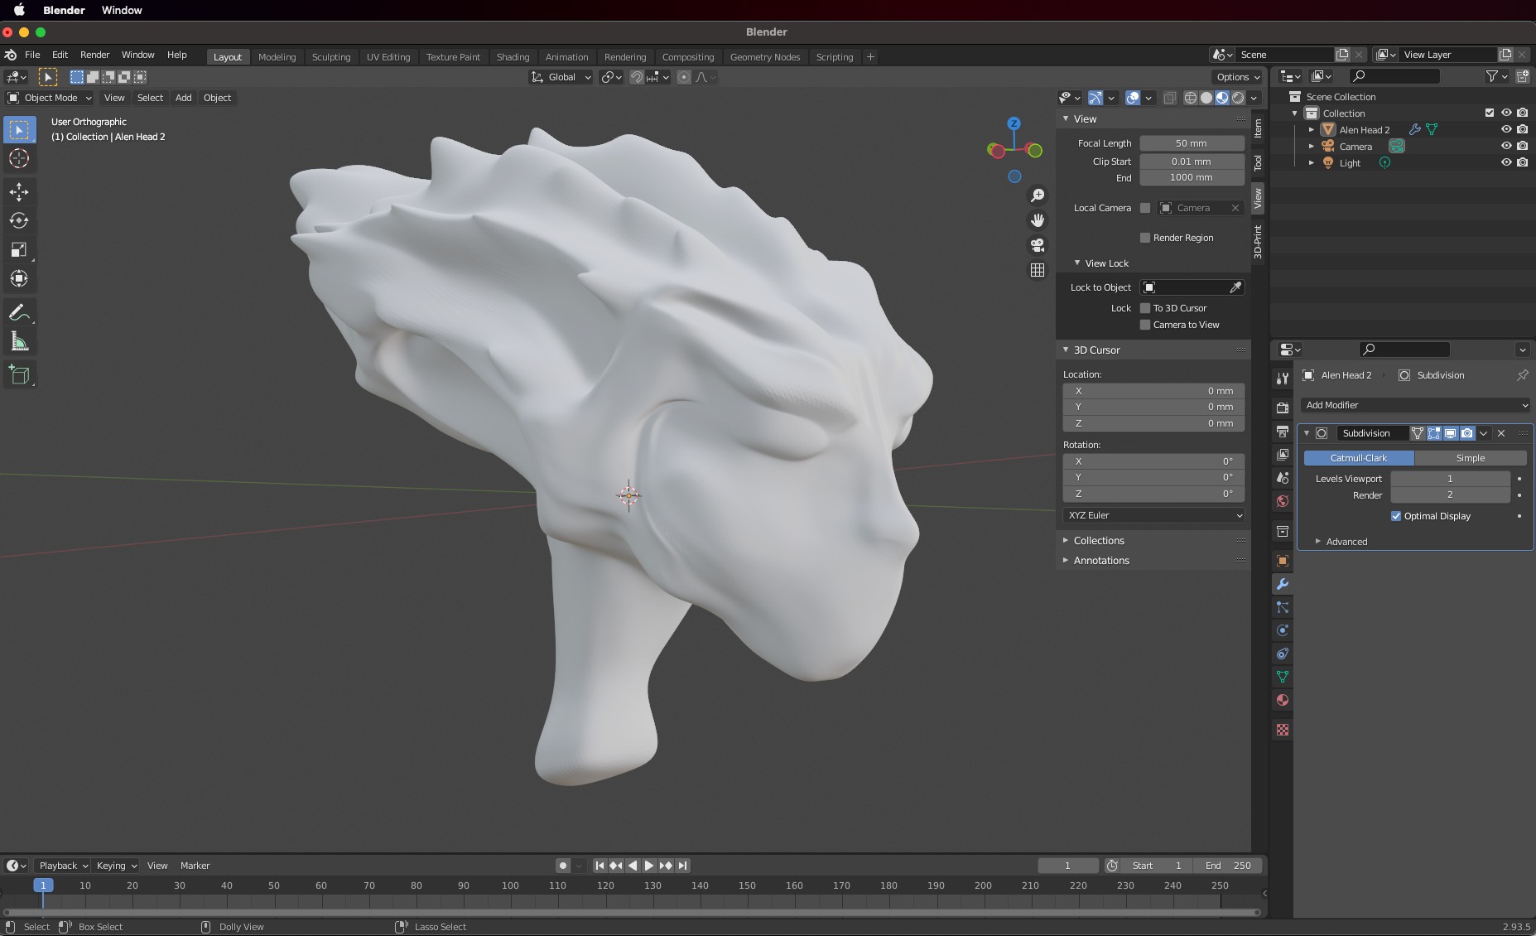Image resolution: width=1536 pixels, height=936 pixels.
Task: Choose the Add Cube tool
Action: point(19,375)
